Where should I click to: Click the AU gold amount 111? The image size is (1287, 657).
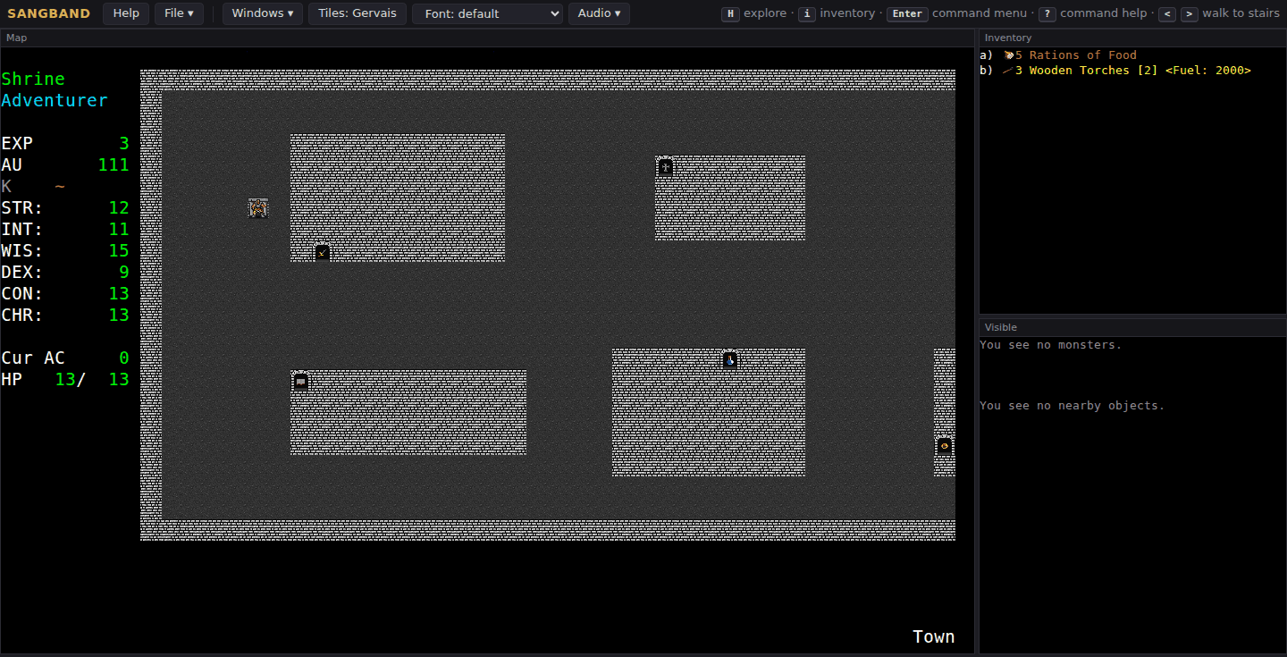pyautogui.click(x=114, y=164)
